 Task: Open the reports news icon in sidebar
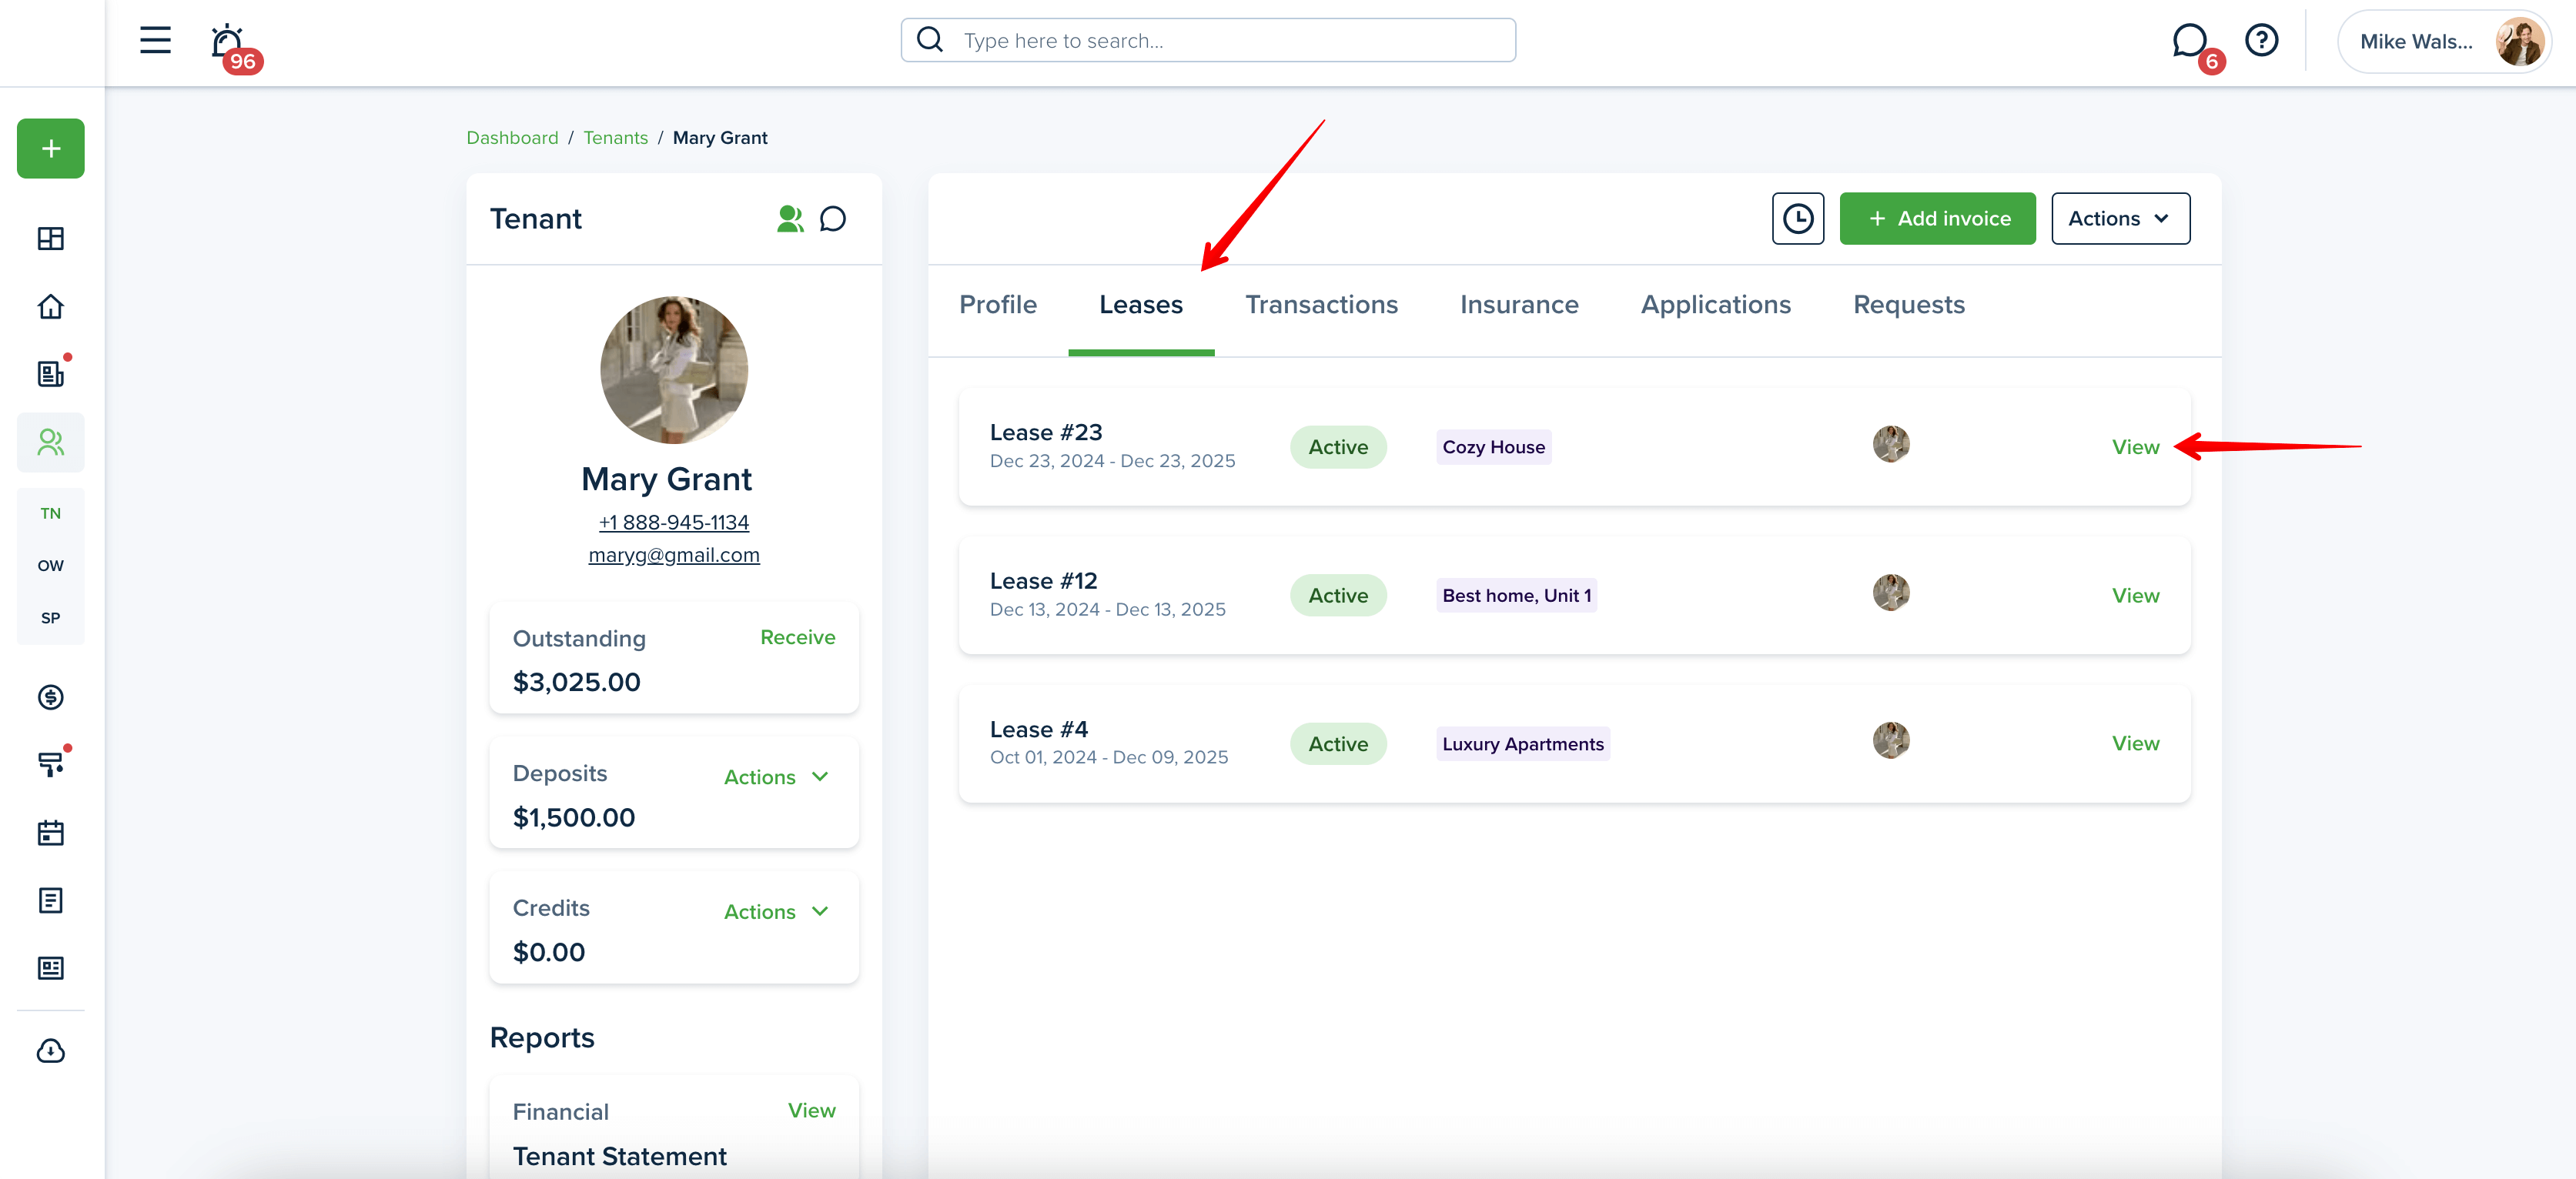point(51,968)
